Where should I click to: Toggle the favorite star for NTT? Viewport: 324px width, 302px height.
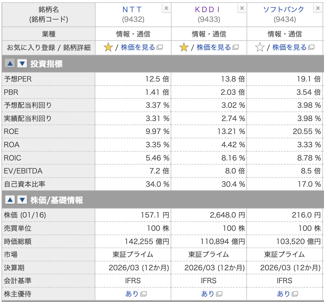[108, 47]
